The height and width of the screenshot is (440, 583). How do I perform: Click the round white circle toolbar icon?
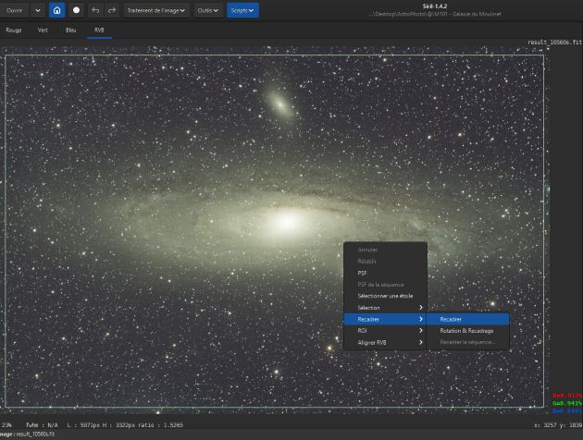tap(77, 10)
